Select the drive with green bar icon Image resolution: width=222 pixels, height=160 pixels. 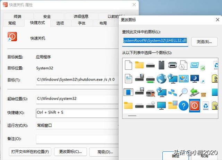[x=150, y=79]
